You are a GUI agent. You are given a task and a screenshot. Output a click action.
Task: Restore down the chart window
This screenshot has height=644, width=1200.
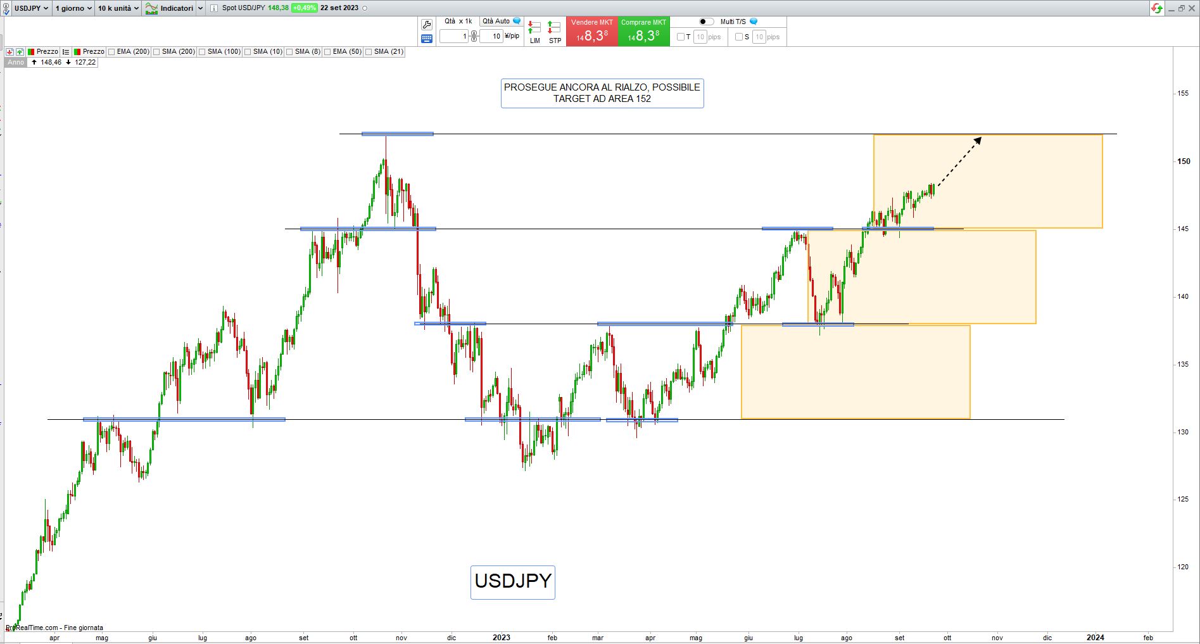click(x=1181, y=8)
